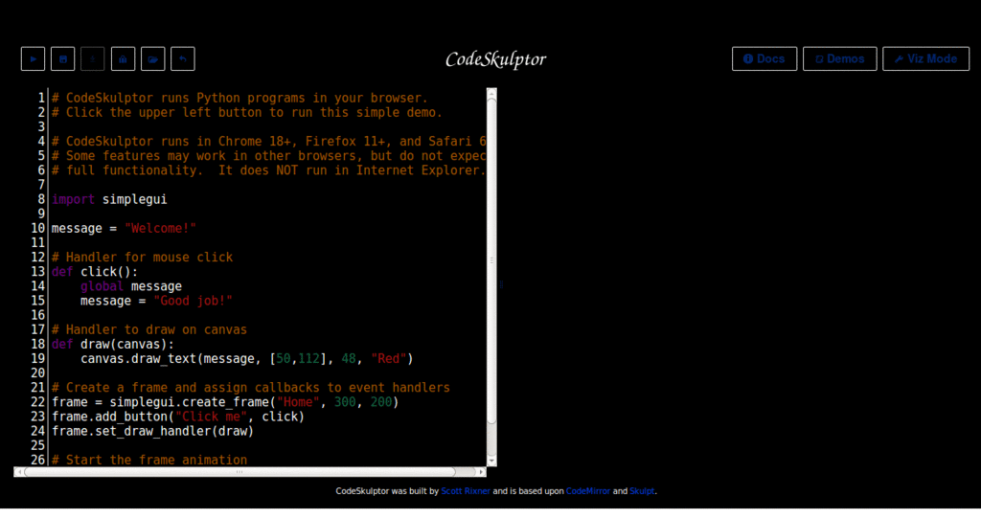Click the vertical scrollbar down arrow
Image resolution: width=981 pixels, height=519 pixels.
coord(491,461)
